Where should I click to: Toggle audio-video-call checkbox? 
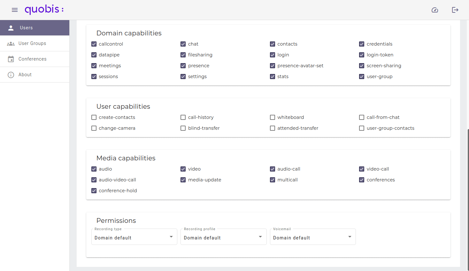point(94,180)
